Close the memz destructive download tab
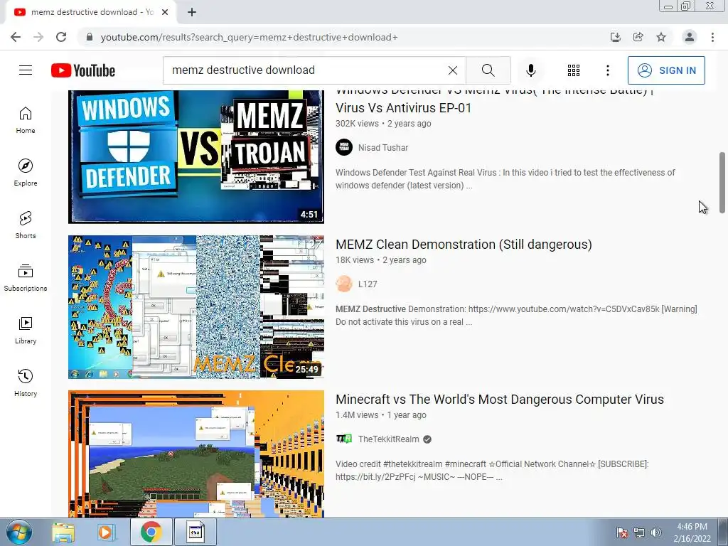 coord(165,12)
